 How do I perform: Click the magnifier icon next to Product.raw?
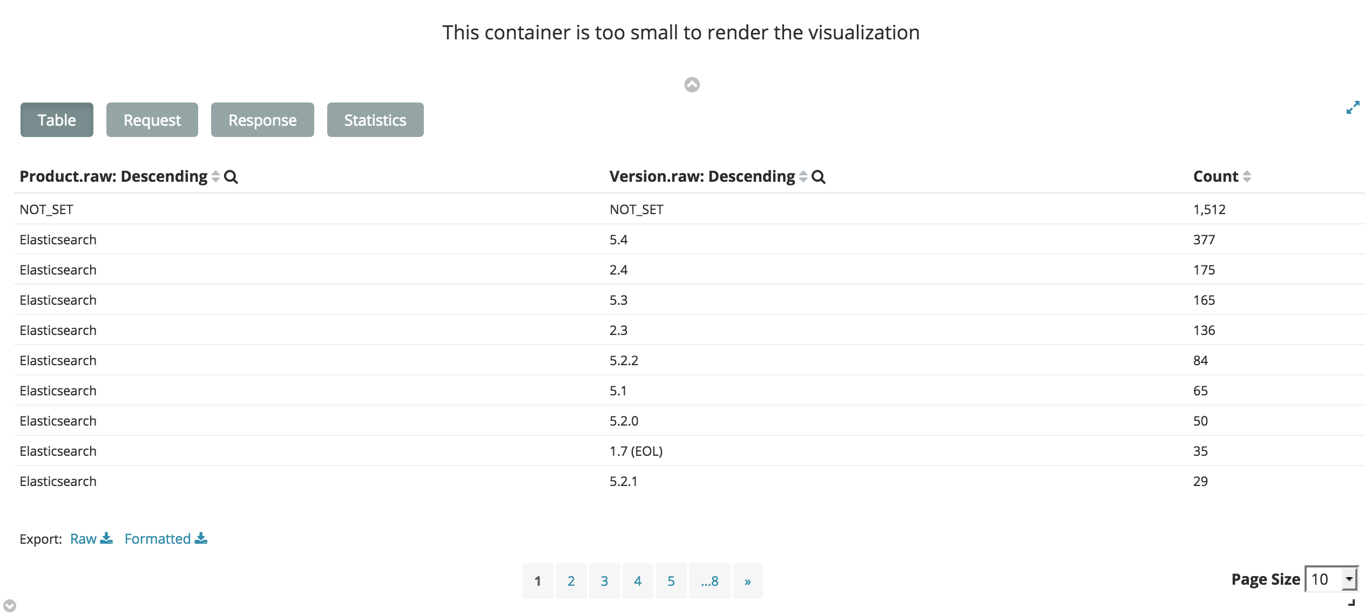232,176
